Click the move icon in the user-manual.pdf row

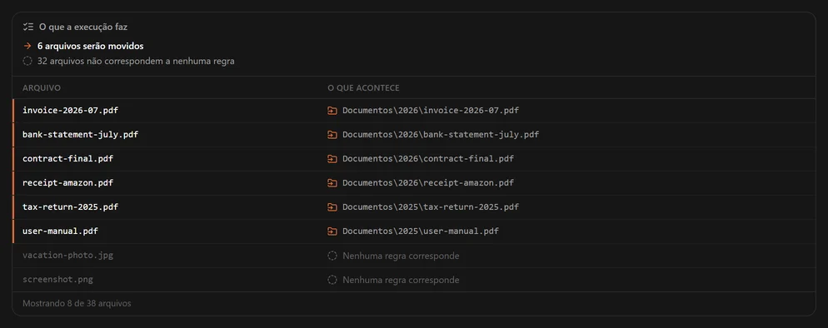pos(332,231)
